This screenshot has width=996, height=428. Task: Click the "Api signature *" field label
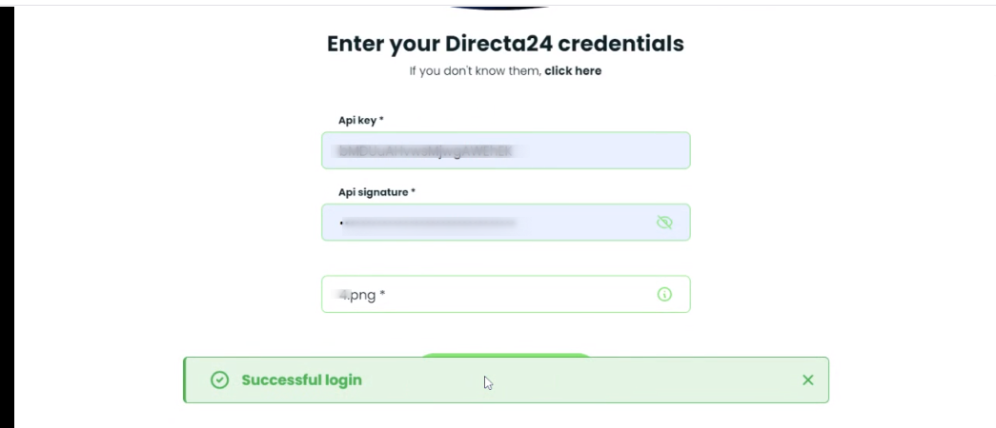click(376, 192)
